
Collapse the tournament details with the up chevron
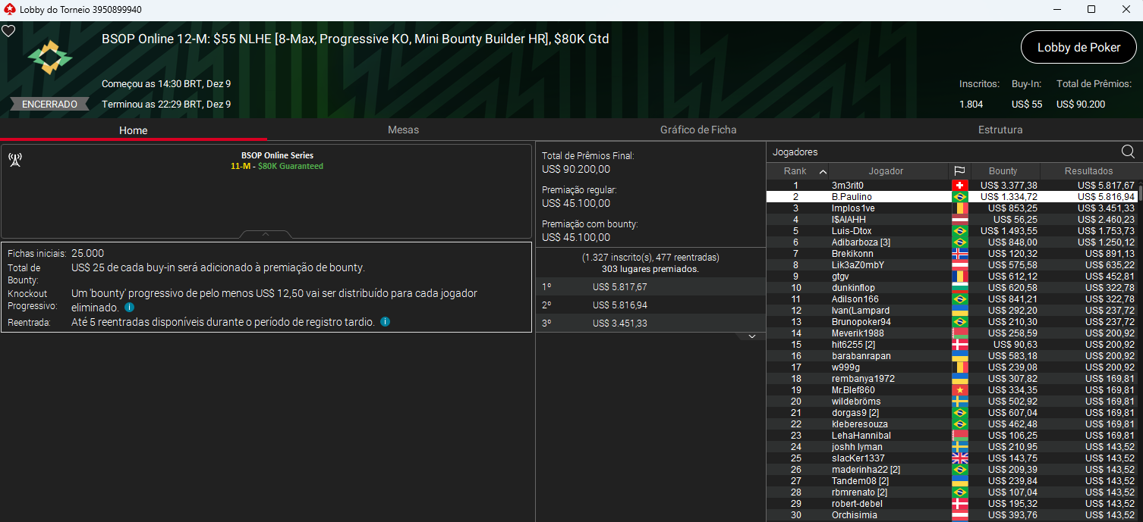point(266,233)
